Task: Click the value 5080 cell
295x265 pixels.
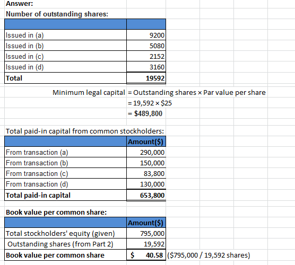Action: tap(146, 46)
